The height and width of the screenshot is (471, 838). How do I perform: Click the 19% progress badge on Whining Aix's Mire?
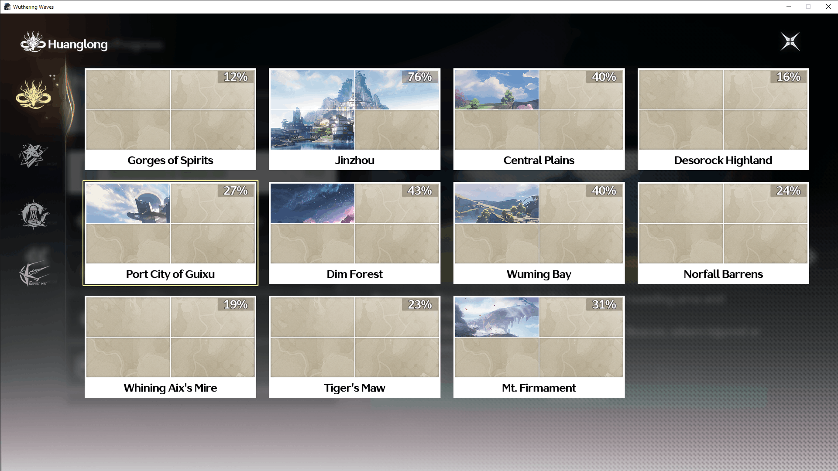236,304
